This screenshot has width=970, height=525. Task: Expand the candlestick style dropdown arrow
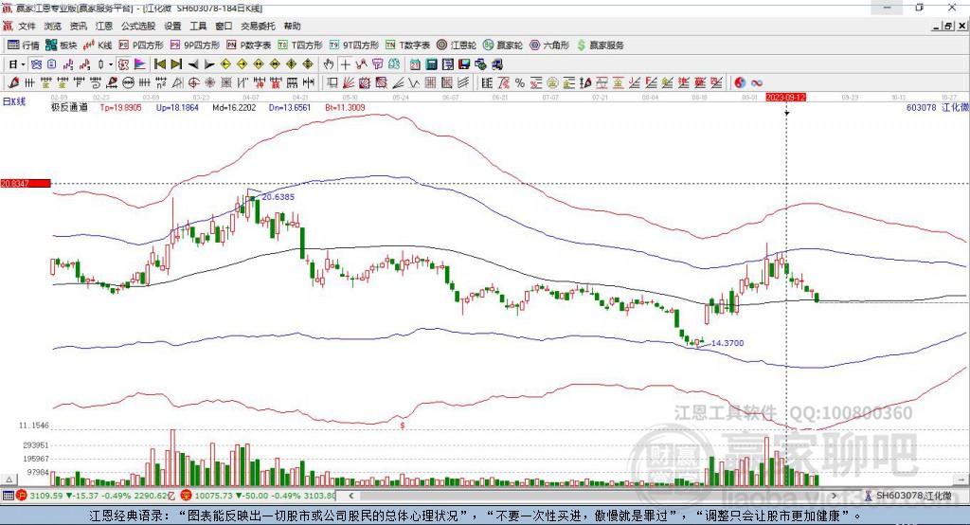pyautogui.click(x=111, y=64)
